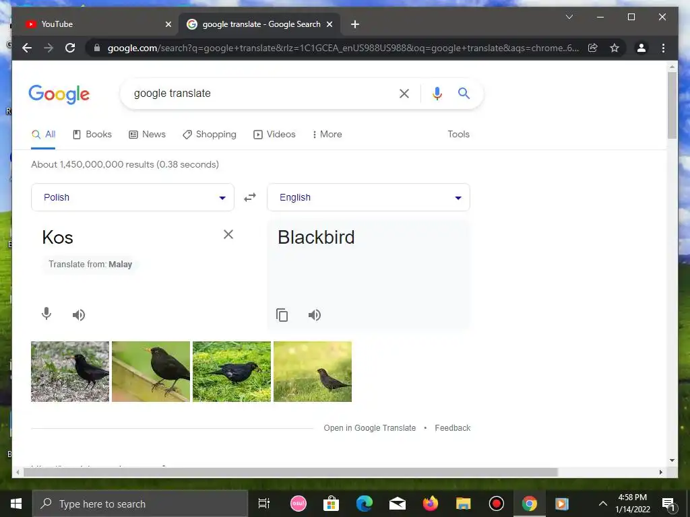
Task: Open the Chrome profile icon
Action: click(641, 48)
